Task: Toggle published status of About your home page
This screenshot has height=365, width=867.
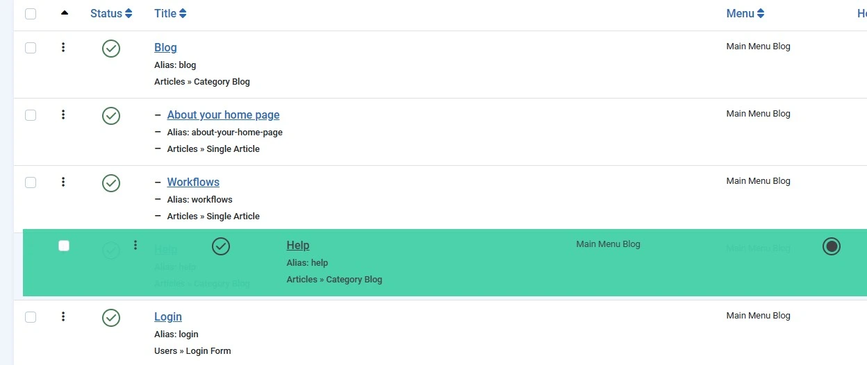Action: [x=111, y=116]
